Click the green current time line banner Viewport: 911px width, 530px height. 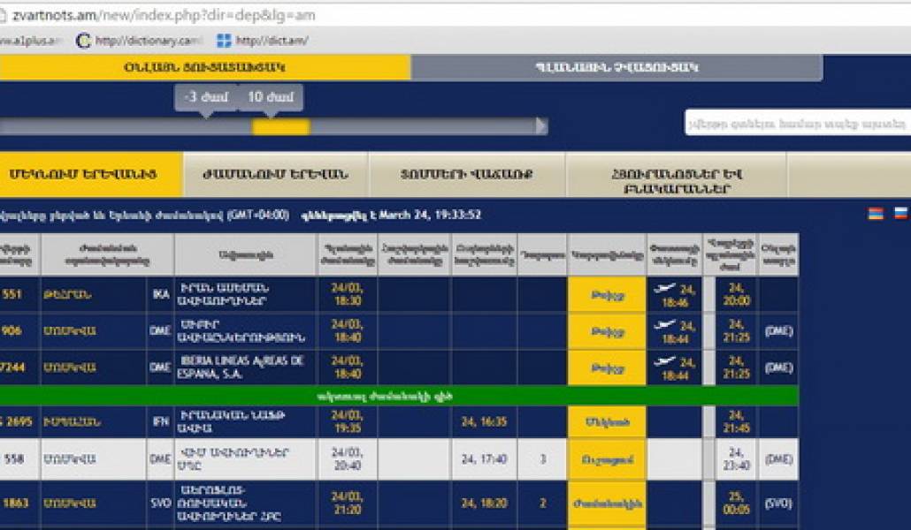click(398, 397)
